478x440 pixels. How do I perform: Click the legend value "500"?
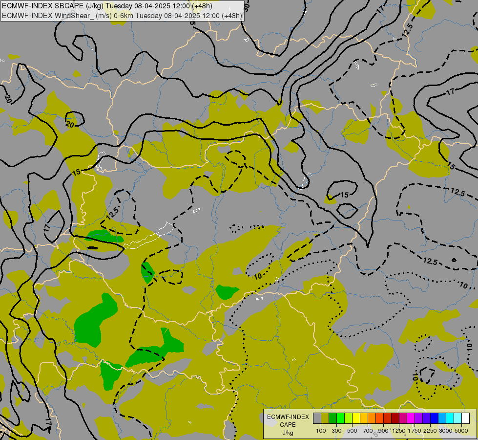coord(352,431)
